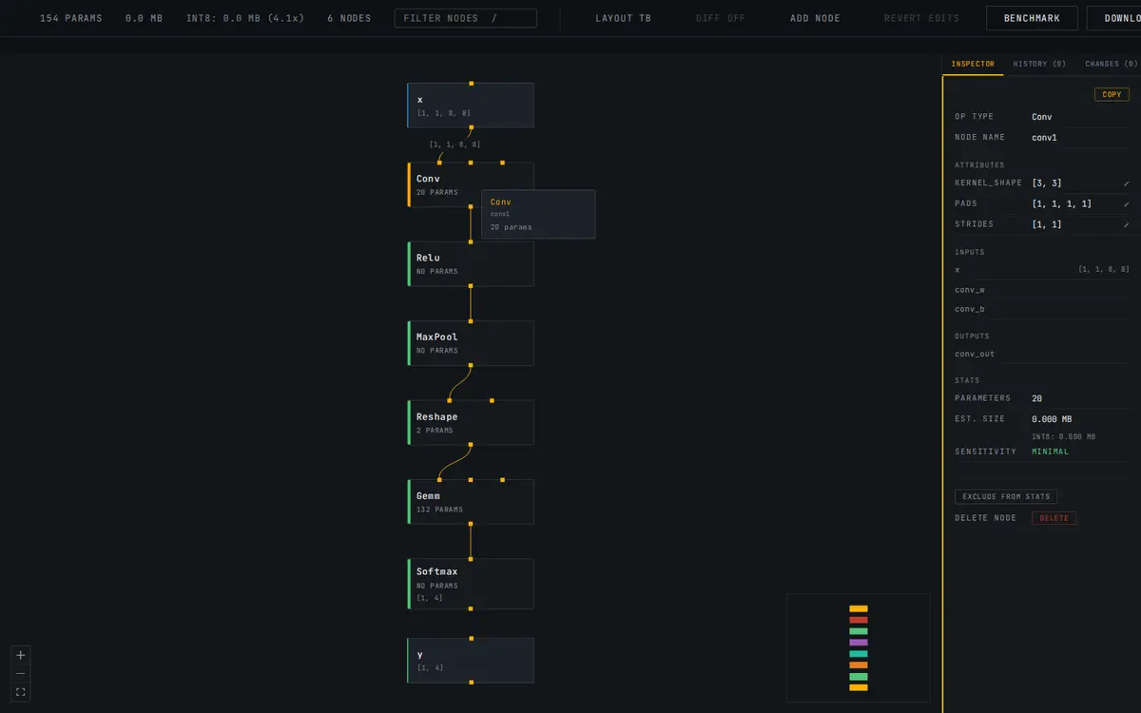Click the orange block in minimap

(859, 665)
